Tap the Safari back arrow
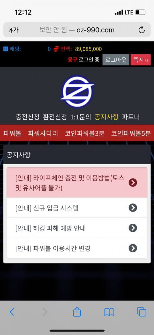Image resolution: width=154 pixels, height=335 pixels. 12,312
